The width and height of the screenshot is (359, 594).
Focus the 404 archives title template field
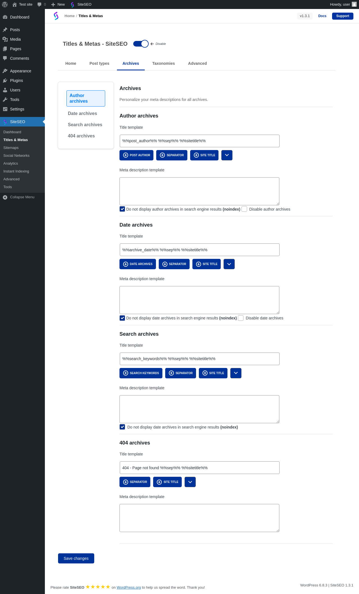(x=200, y=468)
